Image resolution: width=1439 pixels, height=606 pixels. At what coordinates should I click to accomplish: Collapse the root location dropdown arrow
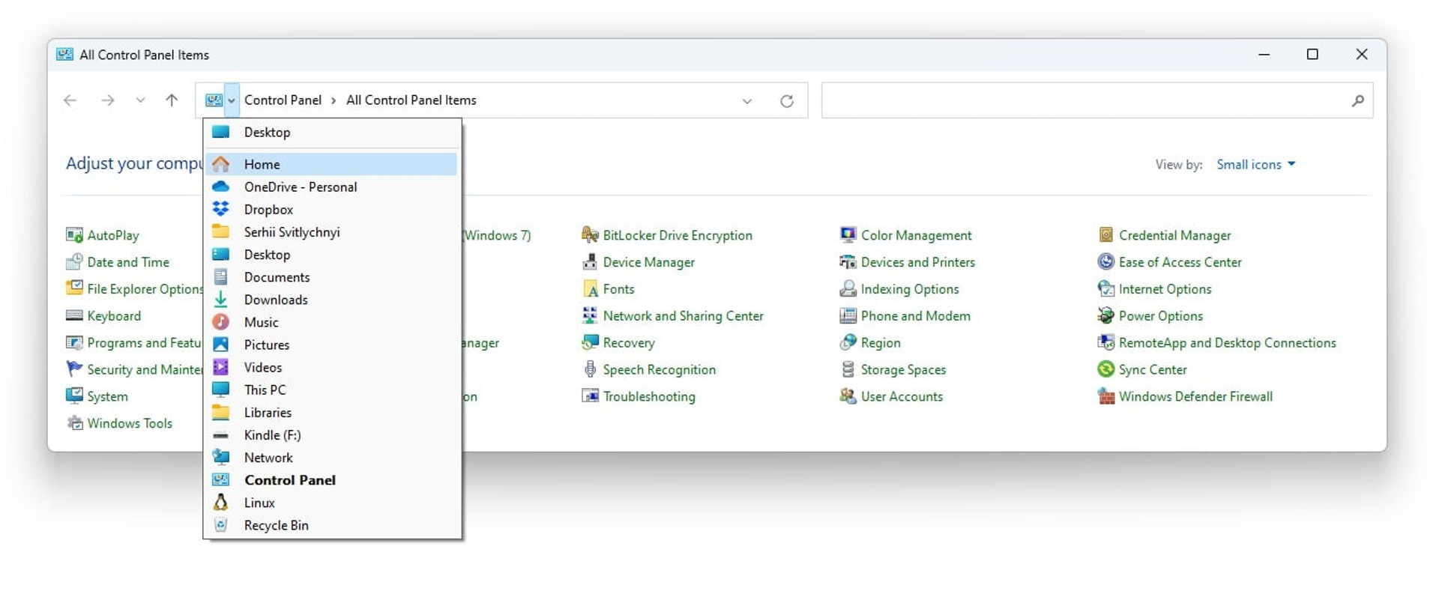232,100
